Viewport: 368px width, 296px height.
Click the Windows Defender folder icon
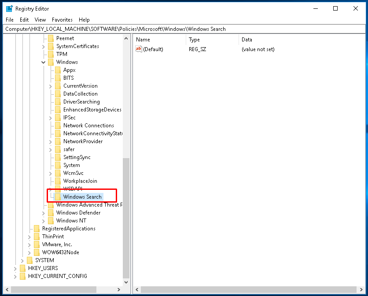(x=51, y=213)
